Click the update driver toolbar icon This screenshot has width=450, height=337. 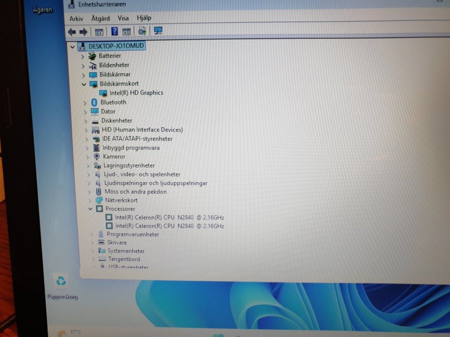[x=142, y=31]
